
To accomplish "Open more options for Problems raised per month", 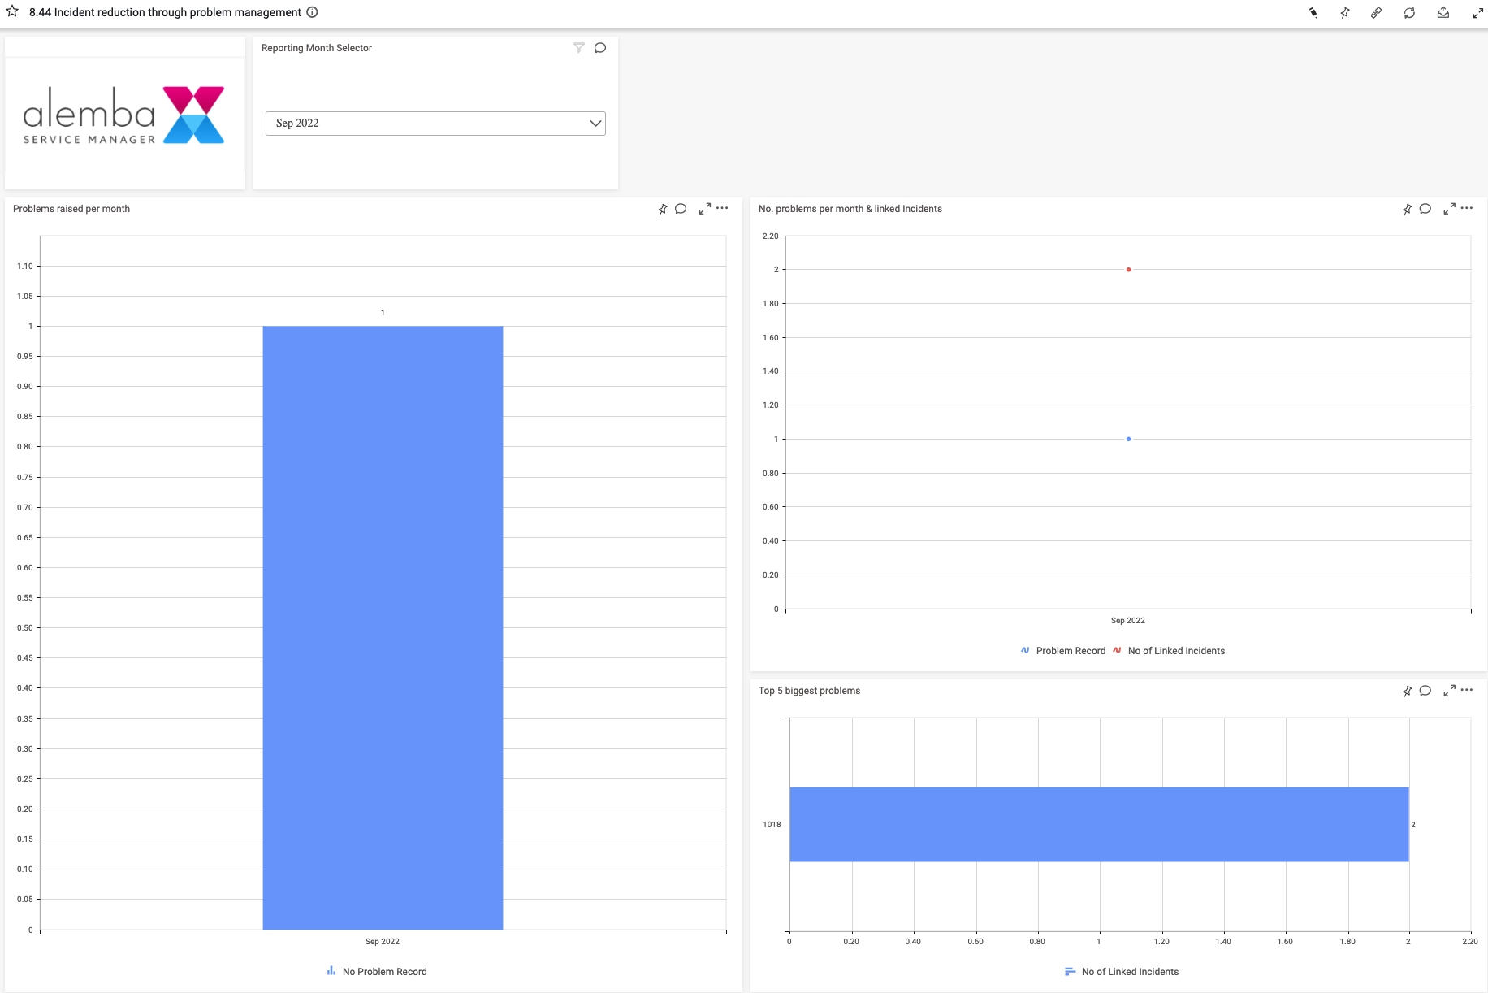I will coord(722,209).
